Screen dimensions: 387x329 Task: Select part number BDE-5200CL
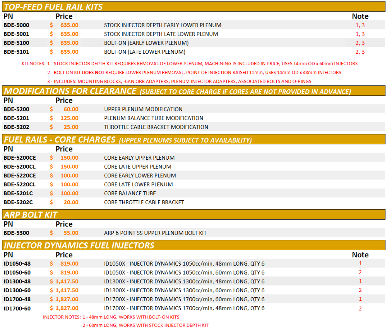pos(19,167)
